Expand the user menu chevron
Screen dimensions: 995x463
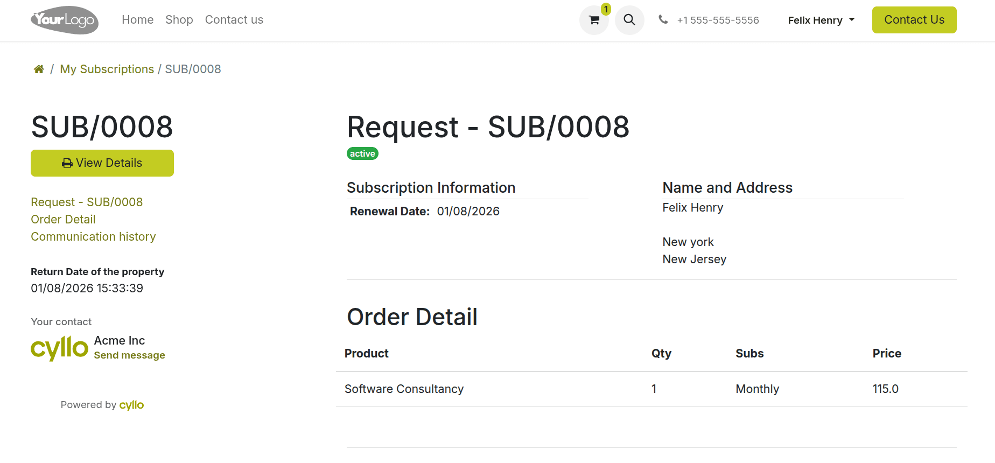[x=852, y=20]
